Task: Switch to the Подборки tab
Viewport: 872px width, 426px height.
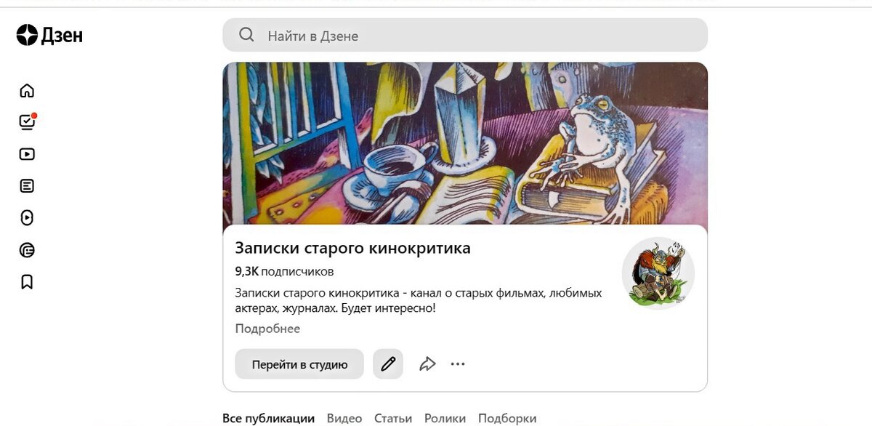Action: [x=507, y=418]
